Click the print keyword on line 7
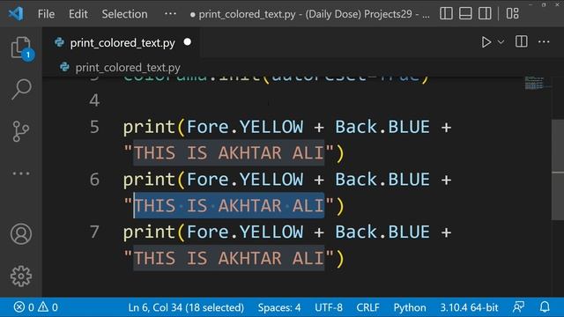This screenshot has width=564, height=317. pos(149,232)
